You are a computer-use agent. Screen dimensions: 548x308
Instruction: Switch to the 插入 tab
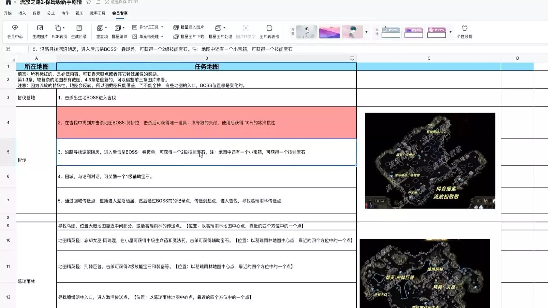22,13
